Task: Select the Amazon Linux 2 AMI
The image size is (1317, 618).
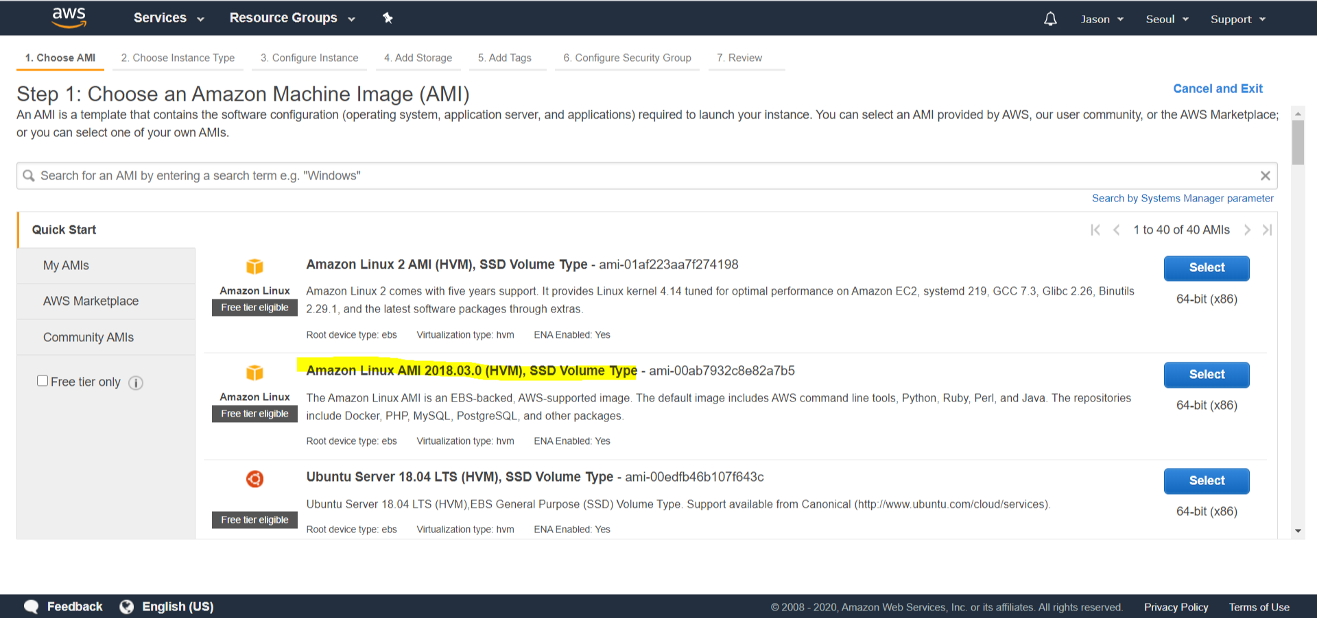Action: point(1207,268)
